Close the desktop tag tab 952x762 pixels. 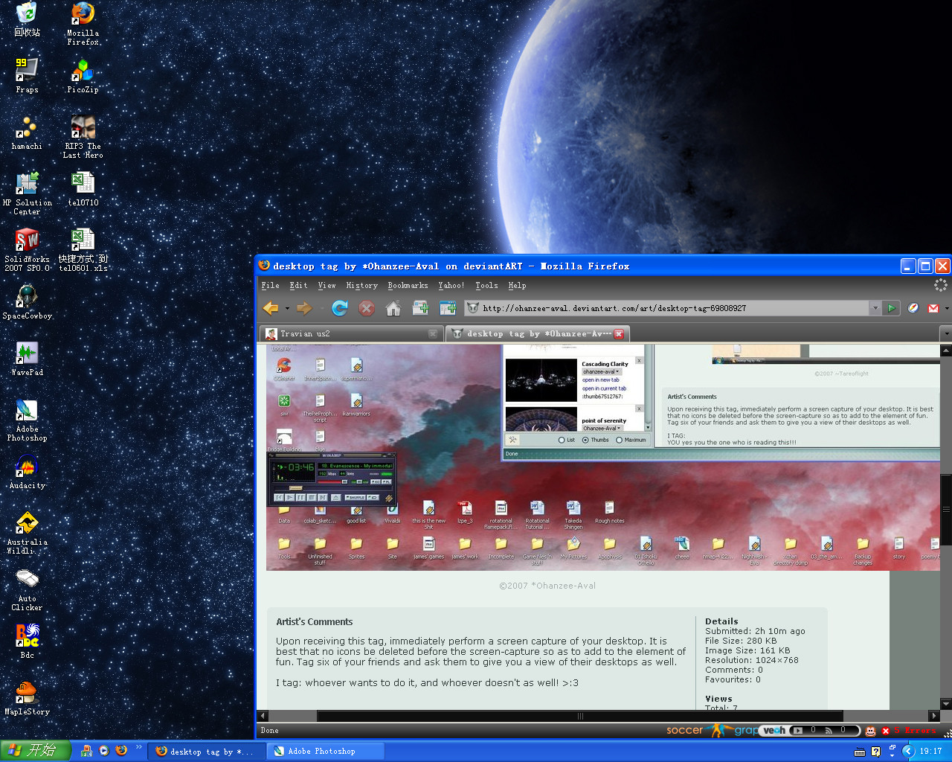(x=619, y=334)
